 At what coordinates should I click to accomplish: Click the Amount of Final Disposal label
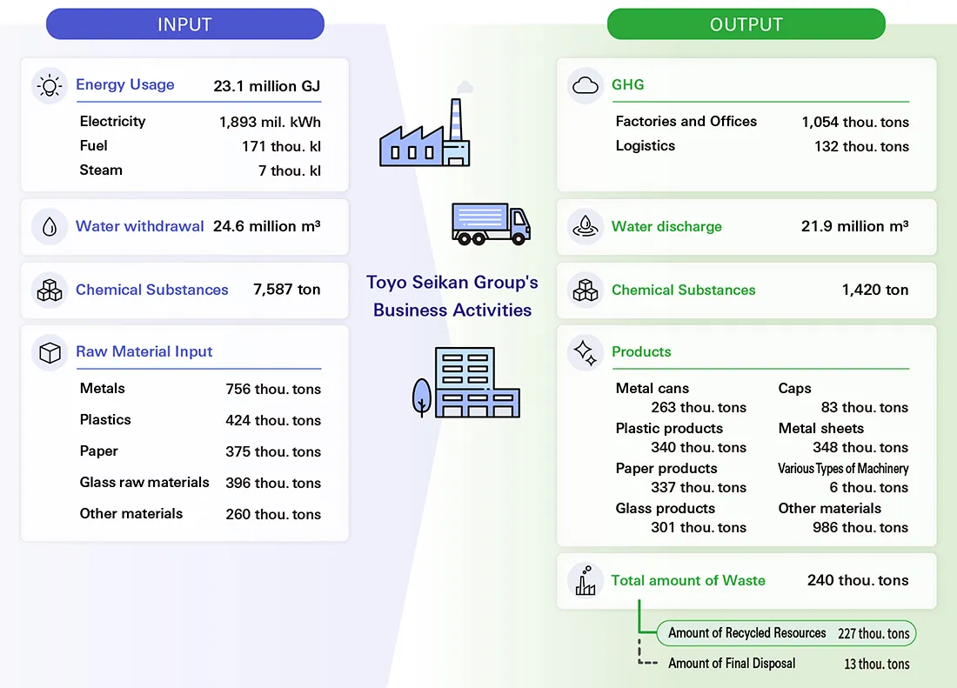732,664
